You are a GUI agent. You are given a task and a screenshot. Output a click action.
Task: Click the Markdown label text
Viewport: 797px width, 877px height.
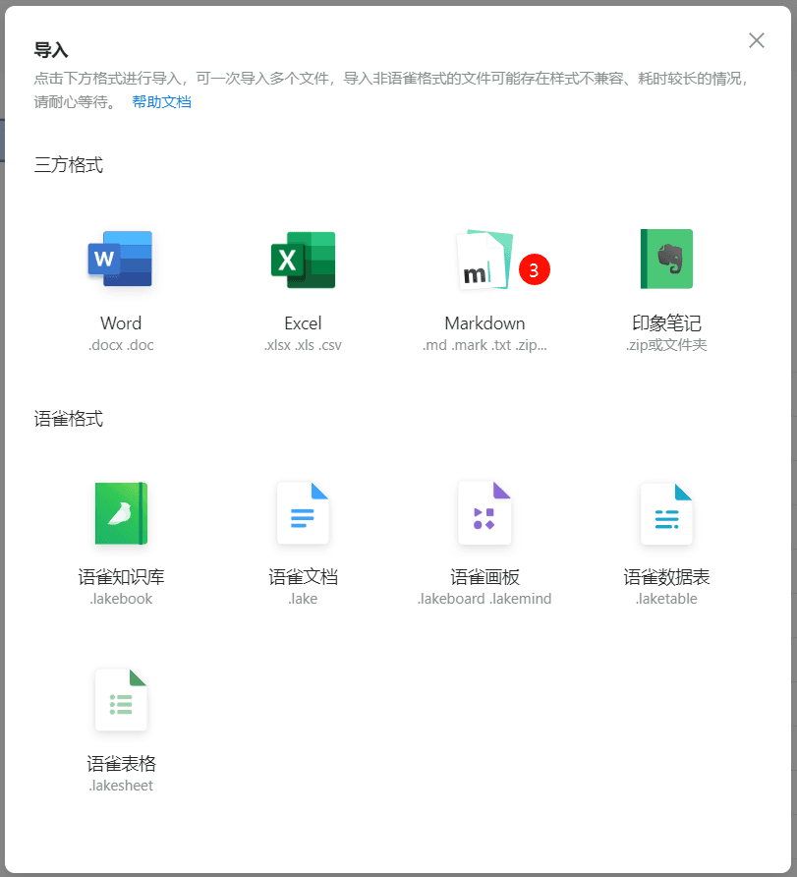484,323
